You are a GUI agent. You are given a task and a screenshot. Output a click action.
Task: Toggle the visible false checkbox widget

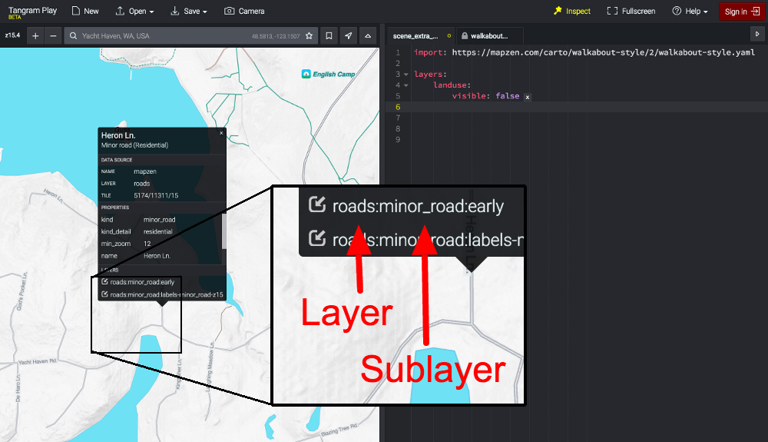[x=528, y=97]
